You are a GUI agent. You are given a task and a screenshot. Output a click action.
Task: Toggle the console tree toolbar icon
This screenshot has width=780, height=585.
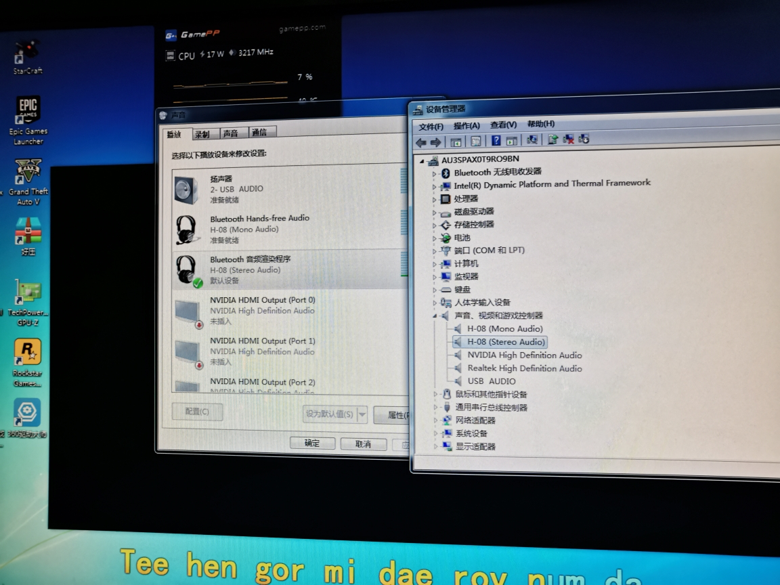click(455, 142)
